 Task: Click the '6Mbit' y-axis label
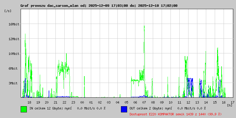tap(13, 68)
